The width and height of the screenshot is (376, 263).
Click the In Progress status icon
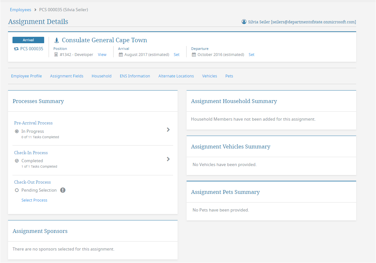tap(17, 131)
